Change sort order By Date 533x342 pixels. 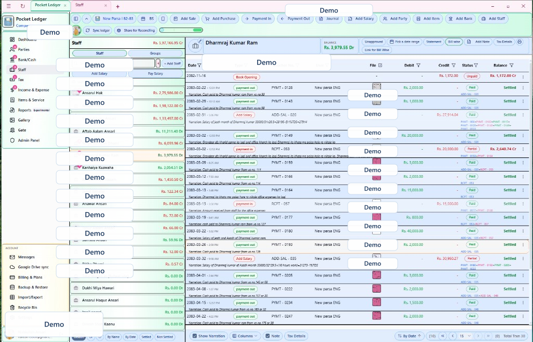[409, 336]
